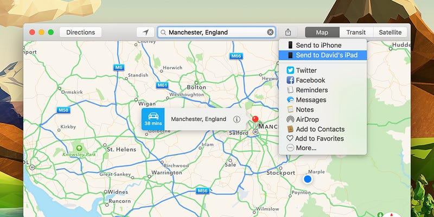Click the blue current location dot
This screenshot has width=434, height=217.
point(308,179)
